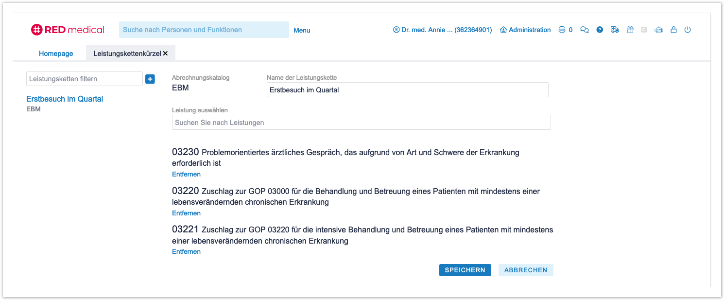
Task: Open the Administration area
Action: click(x=525, y=30)
